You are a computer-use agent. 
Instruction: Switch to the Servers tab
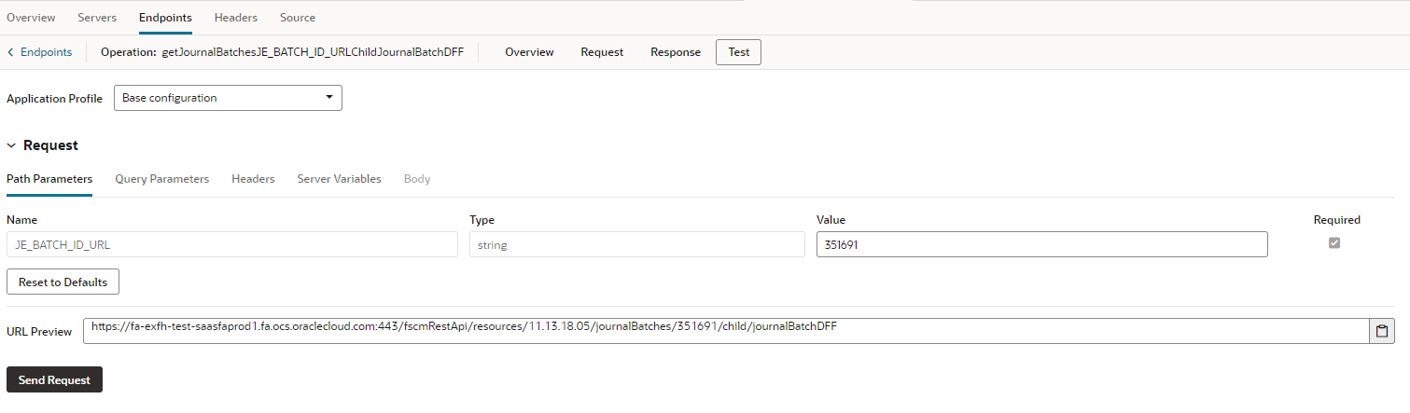point(97,18)
